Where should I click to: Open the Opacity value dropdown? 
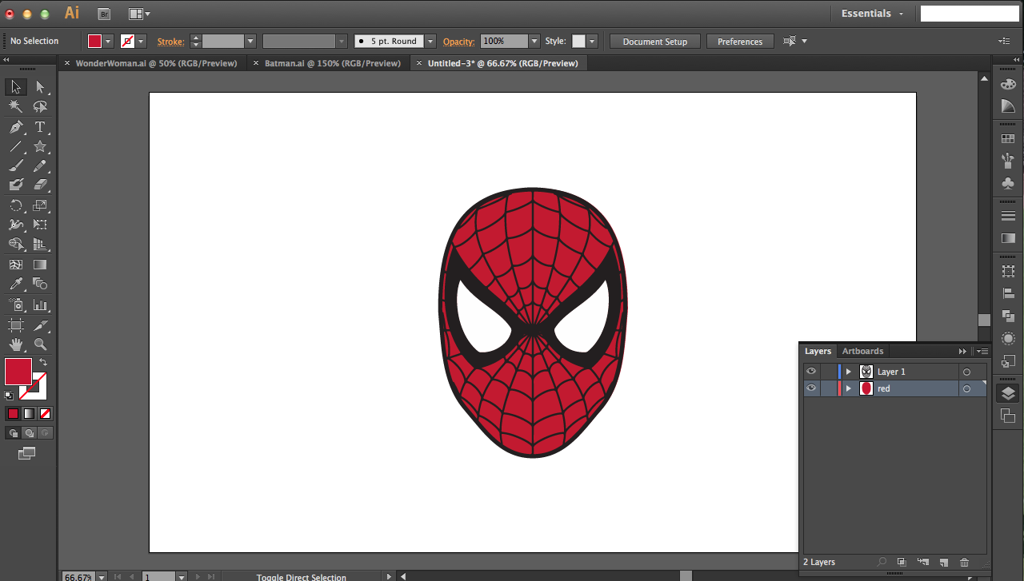pos(534,41)
